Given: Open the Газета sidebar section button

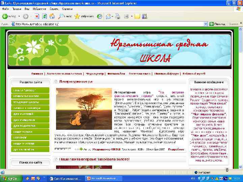Looking at the screenshot, I should coord(30,90).
